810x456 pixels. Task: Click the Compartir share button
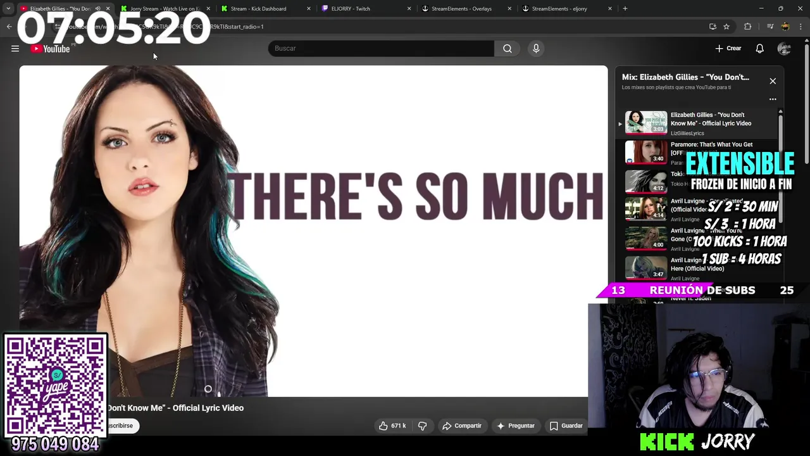coord(462,426)
